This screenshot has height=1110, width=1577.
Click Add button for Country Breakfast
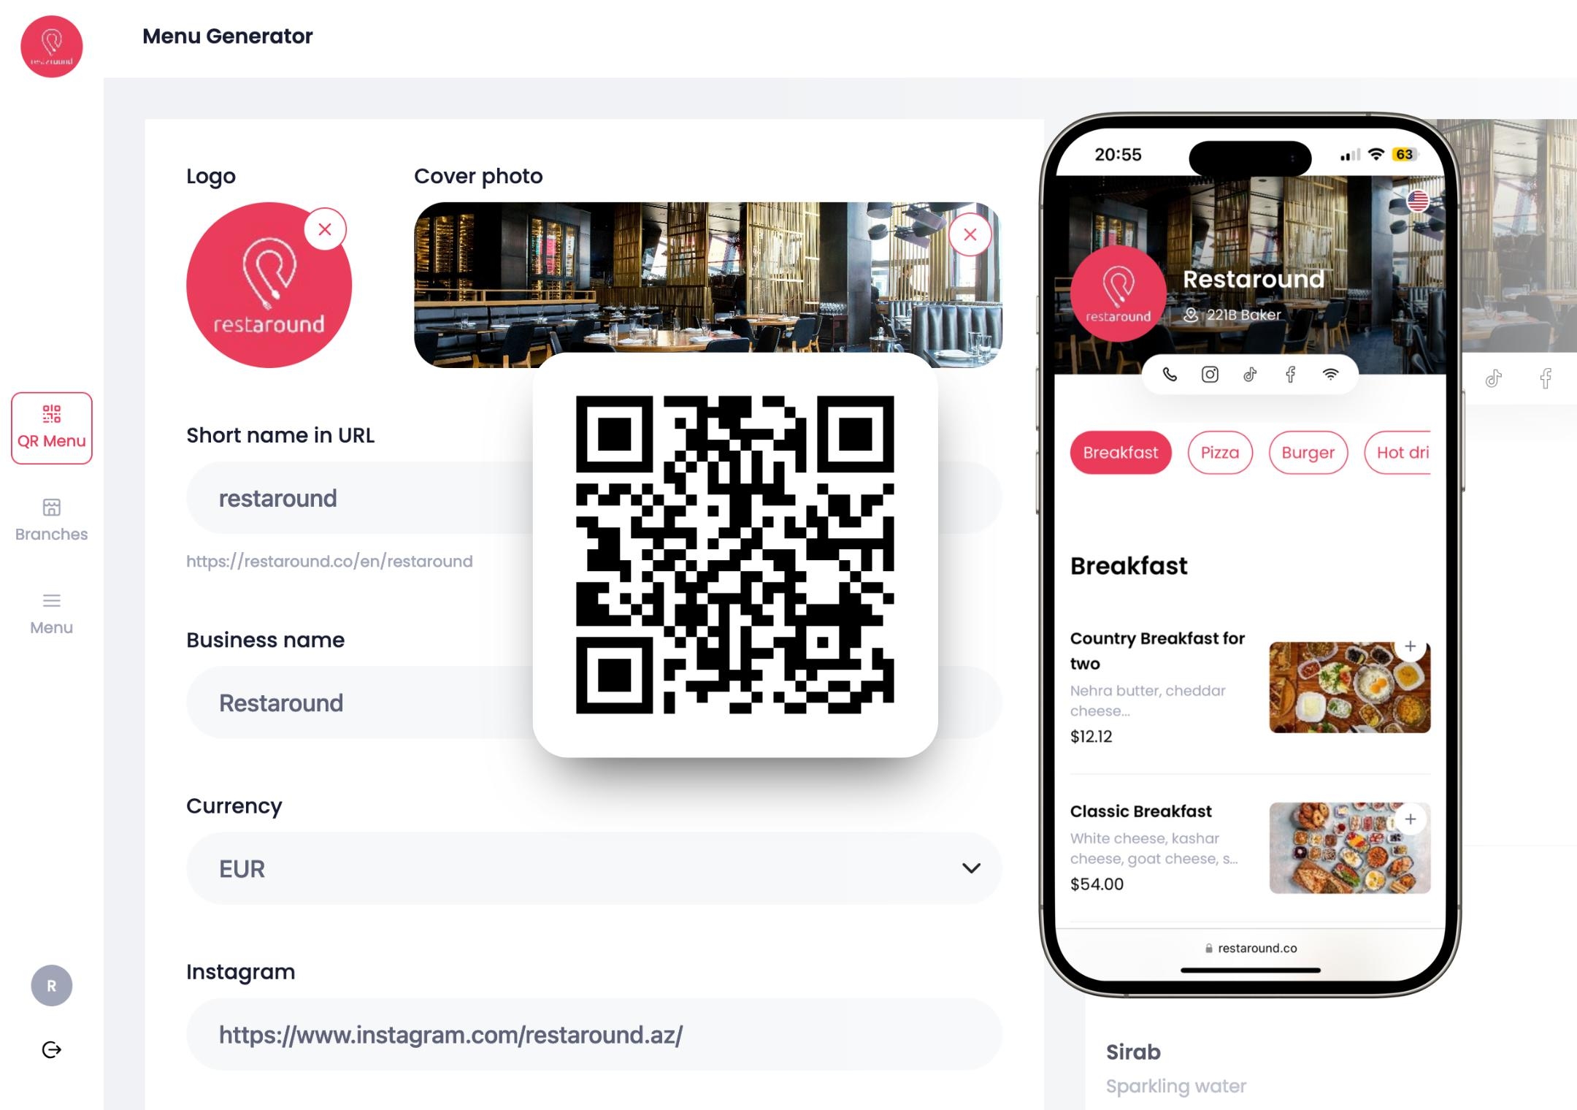(x=1413, y=646)
